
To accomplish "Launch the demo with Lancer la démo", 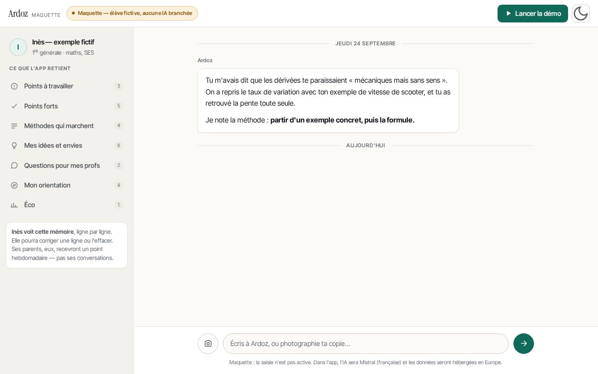I will pyautogui.click(x=533, y=14).
